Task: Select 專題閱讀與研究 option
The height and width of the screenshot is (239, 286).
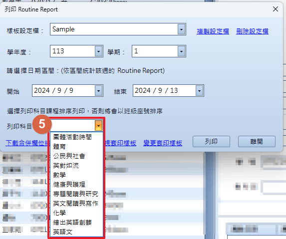Action: (x=76, y=194)
